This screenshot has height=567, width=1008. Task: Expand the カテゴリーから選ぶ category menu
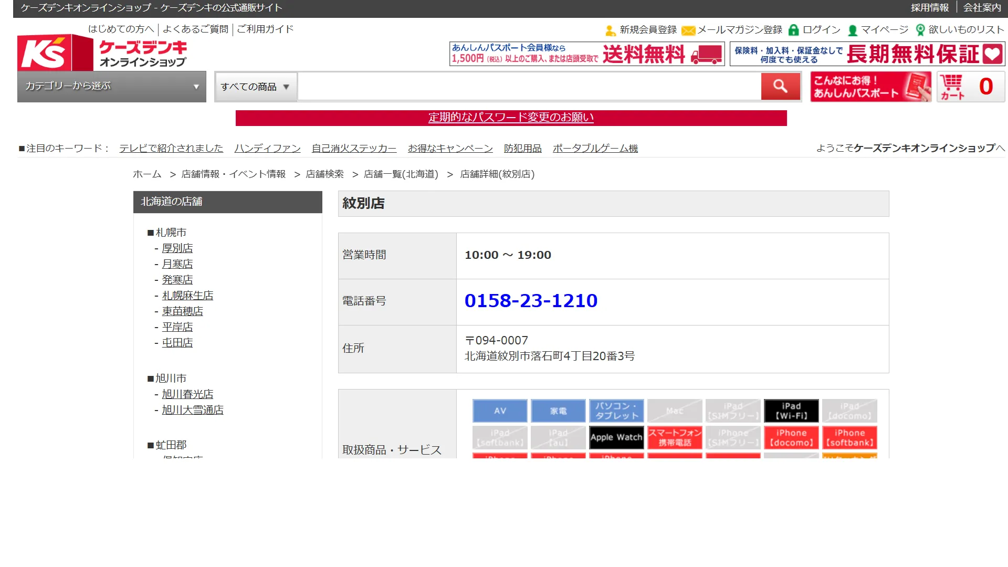[112, 87]
